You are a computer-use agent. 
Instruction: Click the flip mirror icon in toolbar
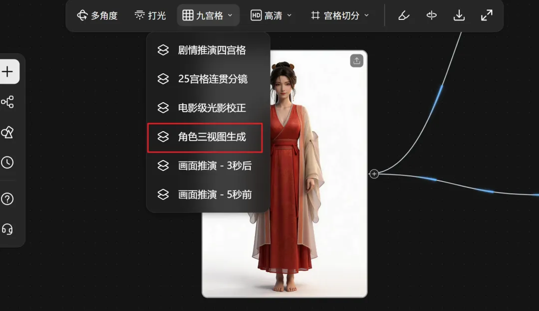click(431, 15)
